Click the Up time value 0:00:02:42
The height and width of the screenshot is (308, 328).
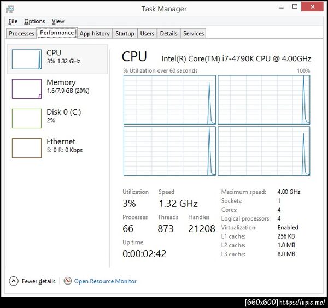[144, 254]
